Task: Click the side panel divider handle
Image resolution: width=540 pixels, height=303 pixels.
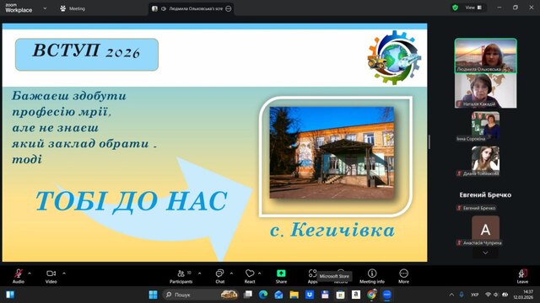Action: 429,142
